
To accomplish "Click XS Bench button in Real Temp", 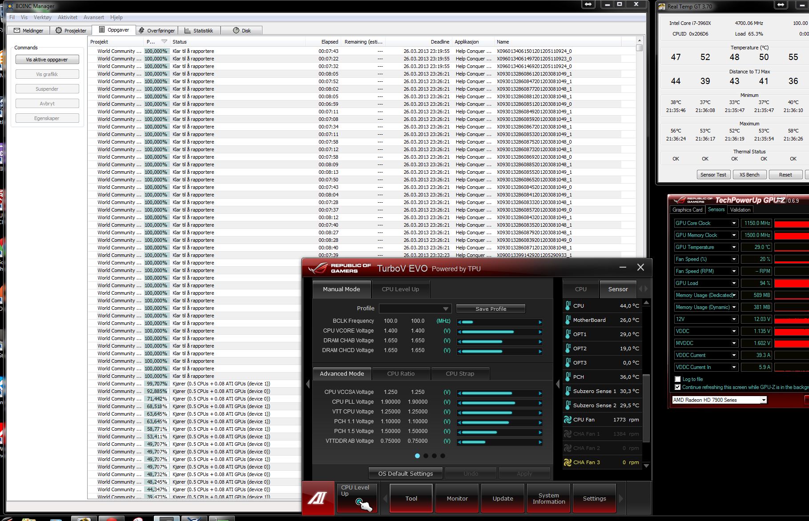I will click(749, 175).
